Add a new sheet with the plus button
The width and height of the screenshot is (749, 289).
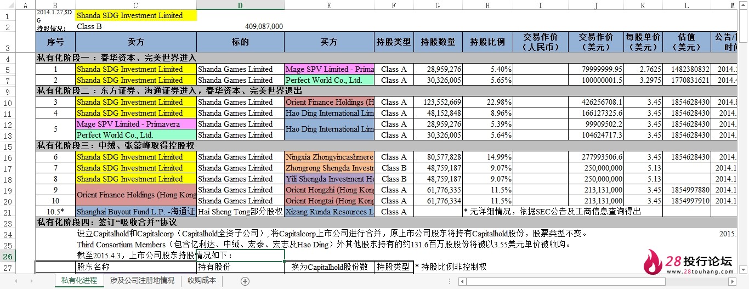click(x=245, y=281)
